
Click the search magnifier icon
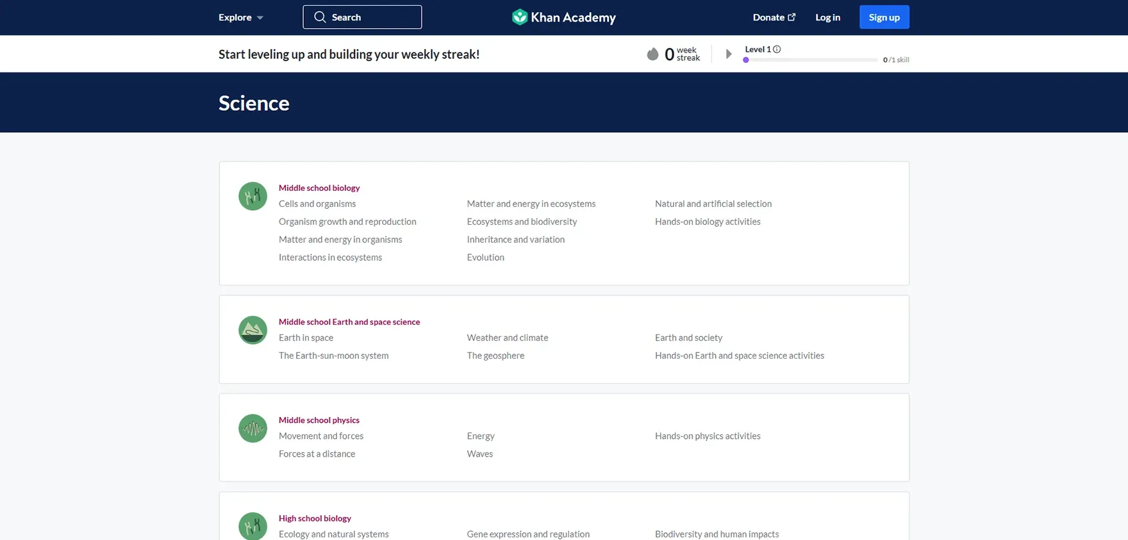[320, 17]
